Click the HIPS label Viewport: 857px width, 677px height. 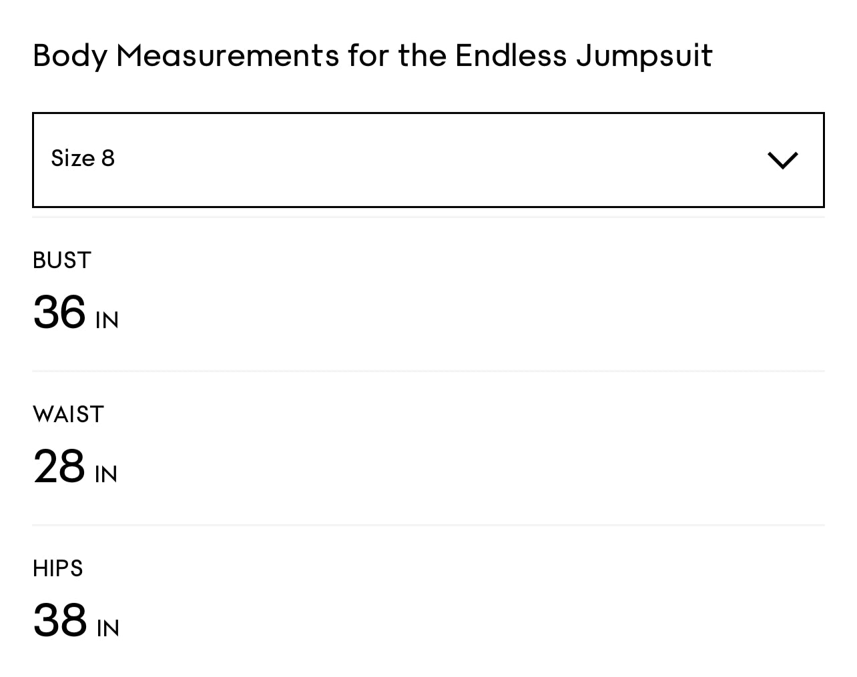pos(57,568)
